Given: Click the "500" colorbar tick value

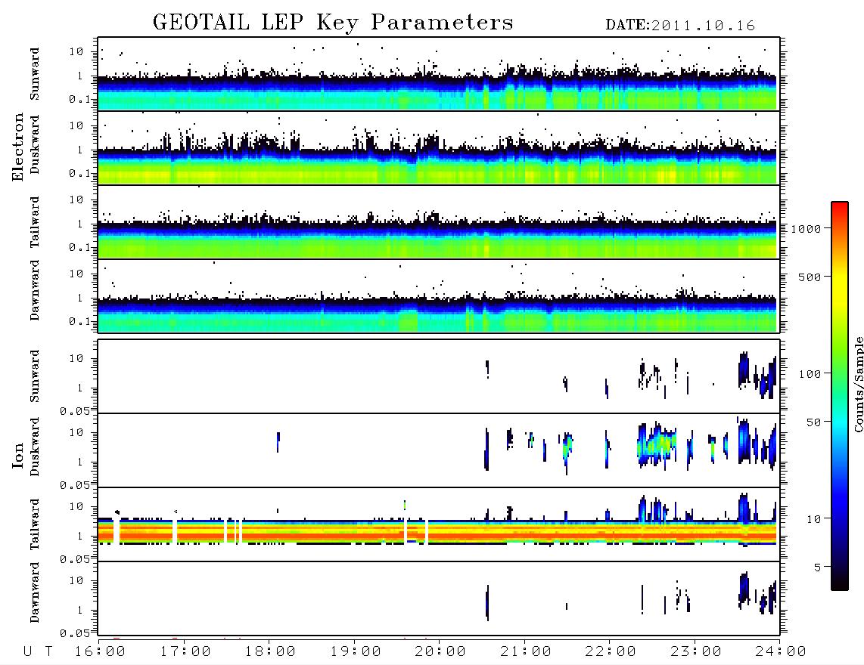Looking at the screenshot, I should (810, 277).
